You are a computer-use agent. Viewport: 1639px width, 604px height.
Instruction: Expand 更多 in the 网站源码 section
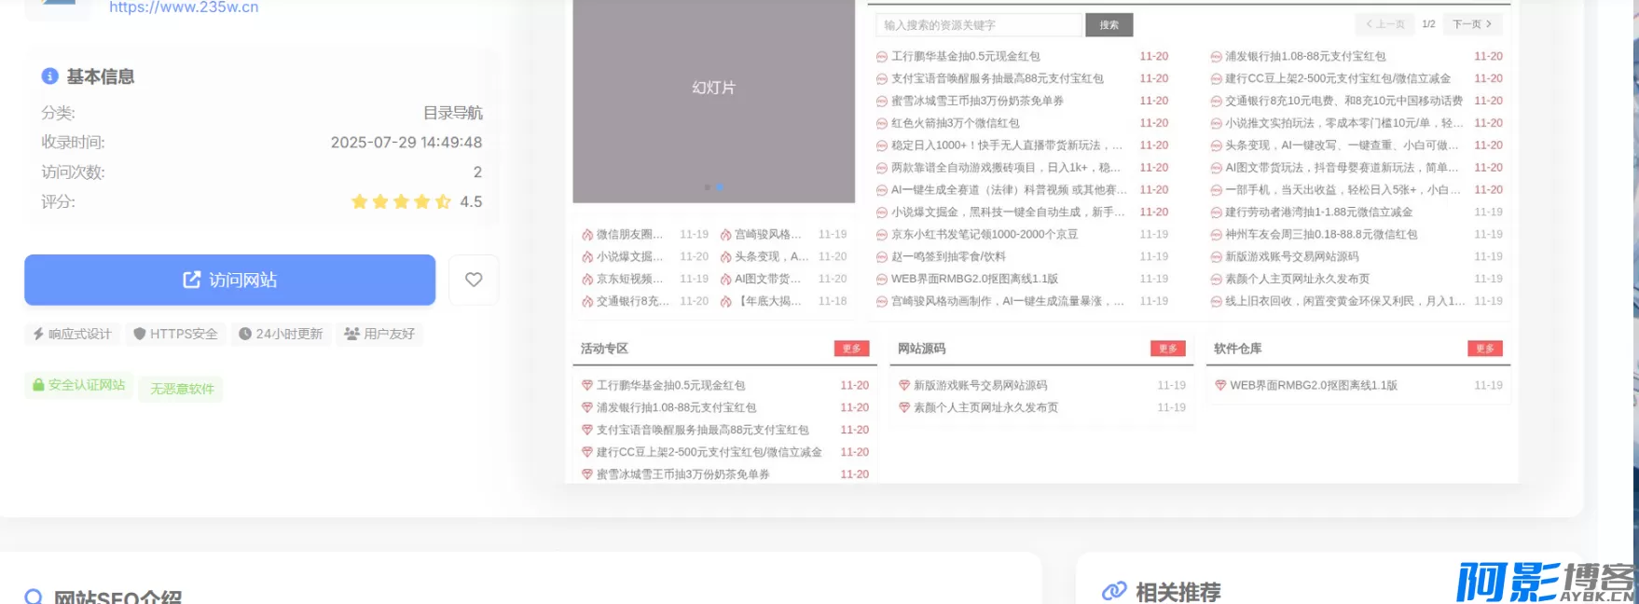1167,349
